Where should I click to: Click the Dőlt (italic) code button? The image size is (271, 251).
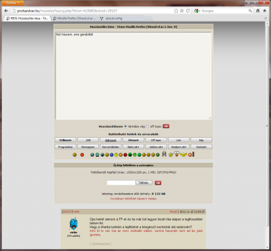pos(88,140)
